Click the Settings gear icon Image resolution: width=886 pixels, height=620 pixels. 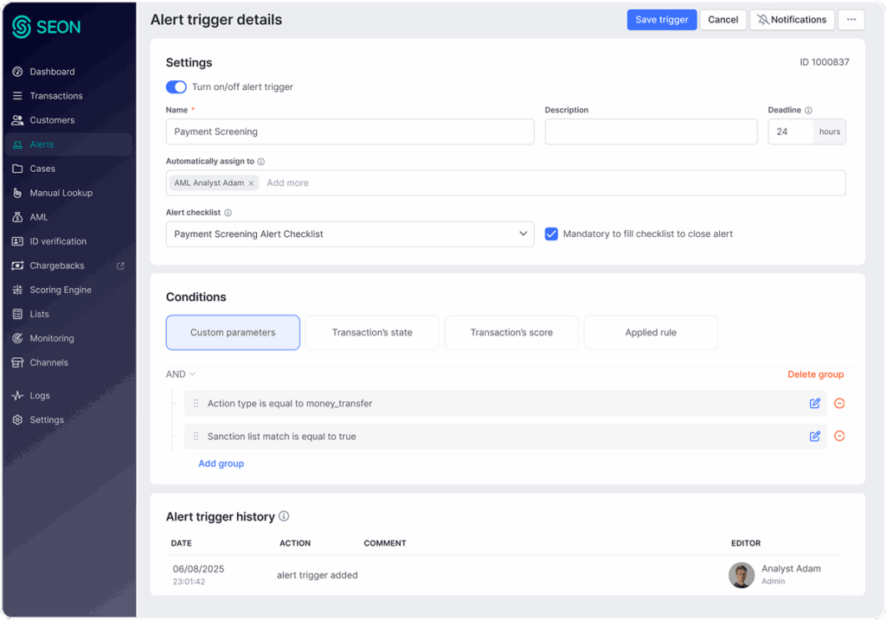[17, 420]
